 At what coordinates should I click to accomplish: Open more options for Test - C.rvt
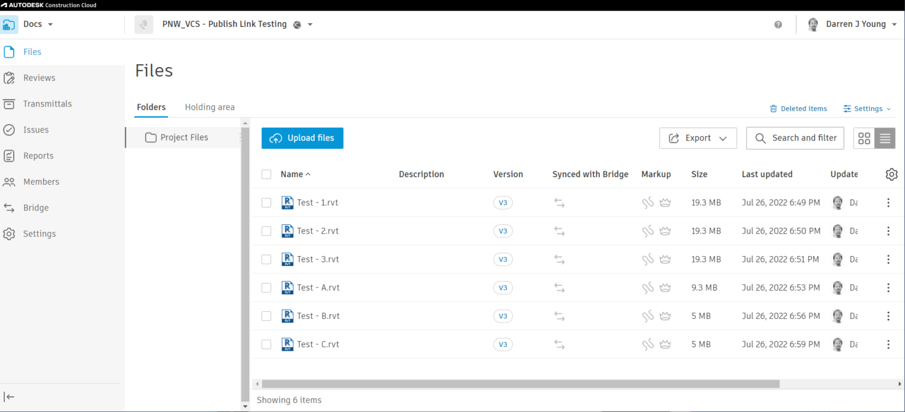(x=888, y=344)
